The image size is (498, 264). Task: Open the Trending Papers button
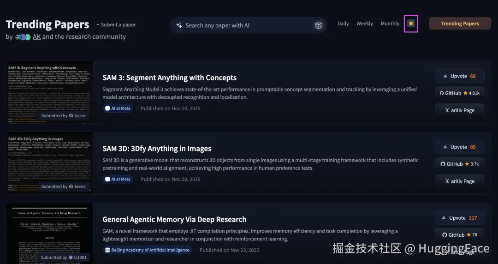pos(460,24)
